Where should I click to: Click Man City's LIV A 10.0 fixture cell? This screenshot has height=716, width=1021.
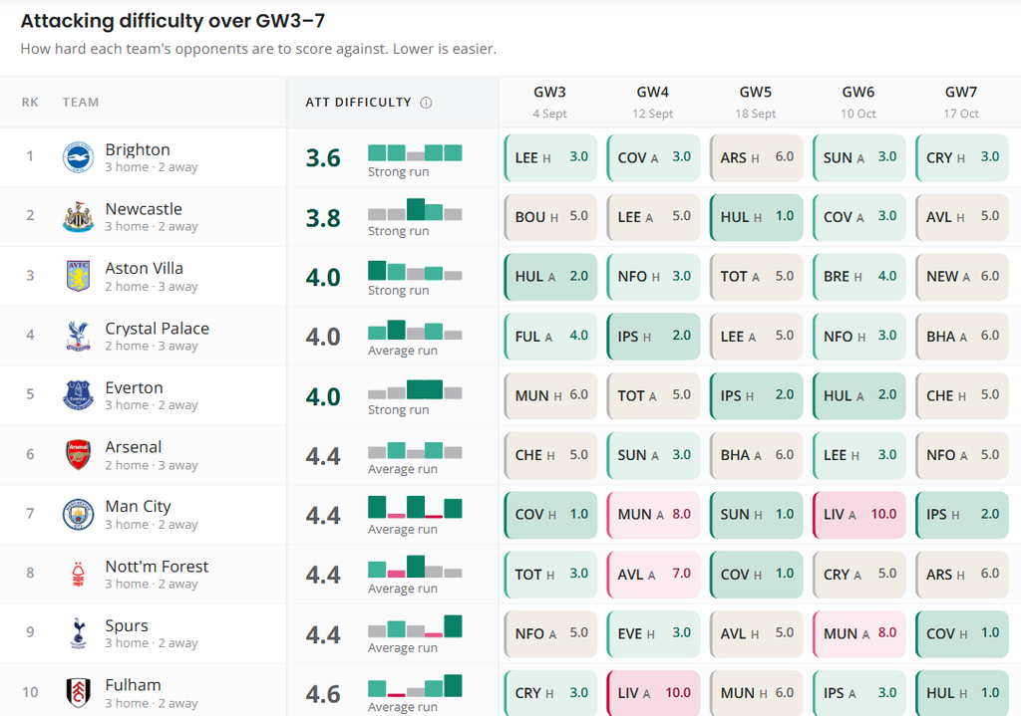(x=858, y=515)
